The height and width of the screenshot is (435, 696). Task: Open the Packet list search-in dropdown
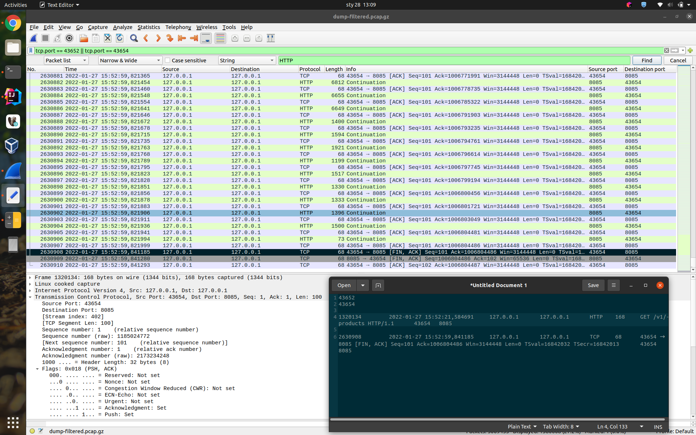tap(66, 61)
